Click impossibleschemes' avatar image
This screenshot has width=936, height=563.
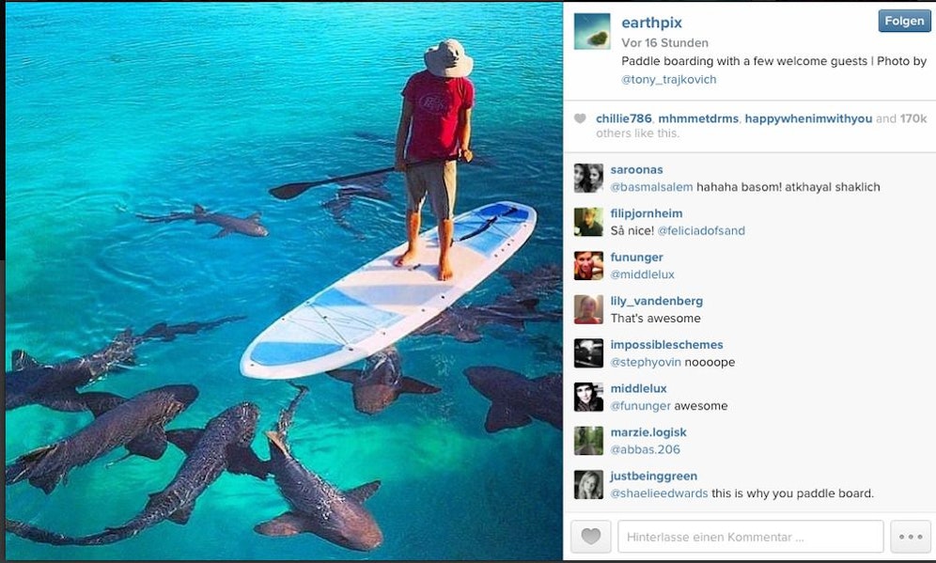click(588, 352)
